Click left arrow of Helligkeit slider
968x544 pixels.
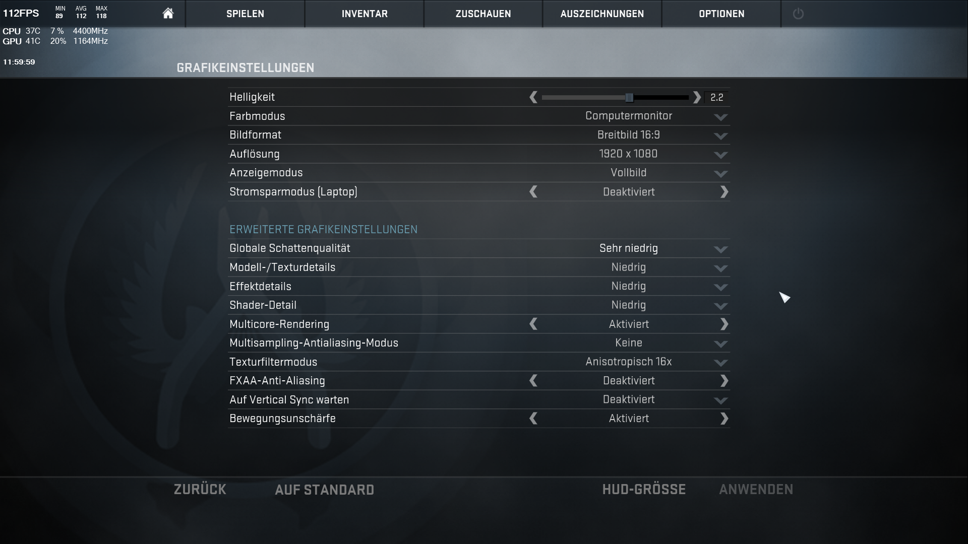[533, 97]
